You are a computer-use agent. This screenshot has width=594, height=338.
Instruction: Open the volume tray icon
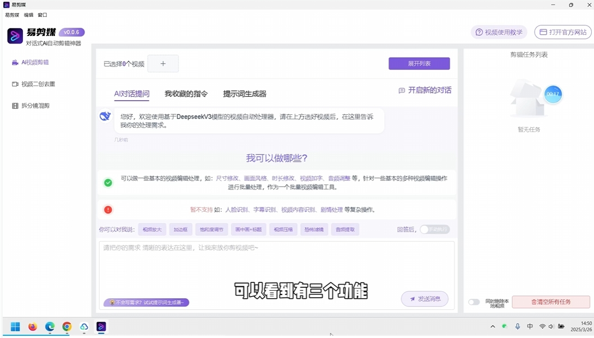tap(551, 326)
